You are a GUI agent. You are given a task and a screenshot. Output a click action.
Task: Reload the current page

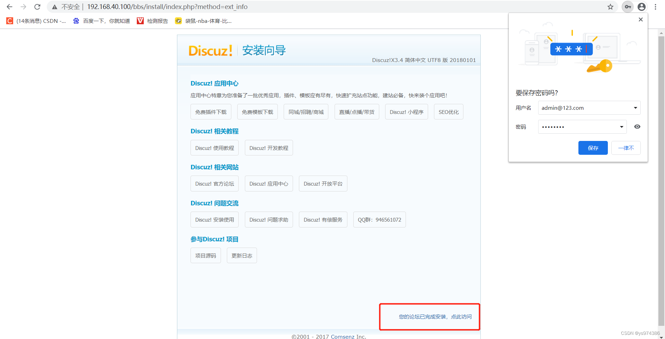click(37, 7)
